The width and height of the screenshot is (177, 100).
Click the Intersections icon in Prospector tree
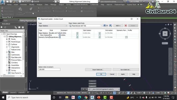pyautogui.click(x=9, y=68)
